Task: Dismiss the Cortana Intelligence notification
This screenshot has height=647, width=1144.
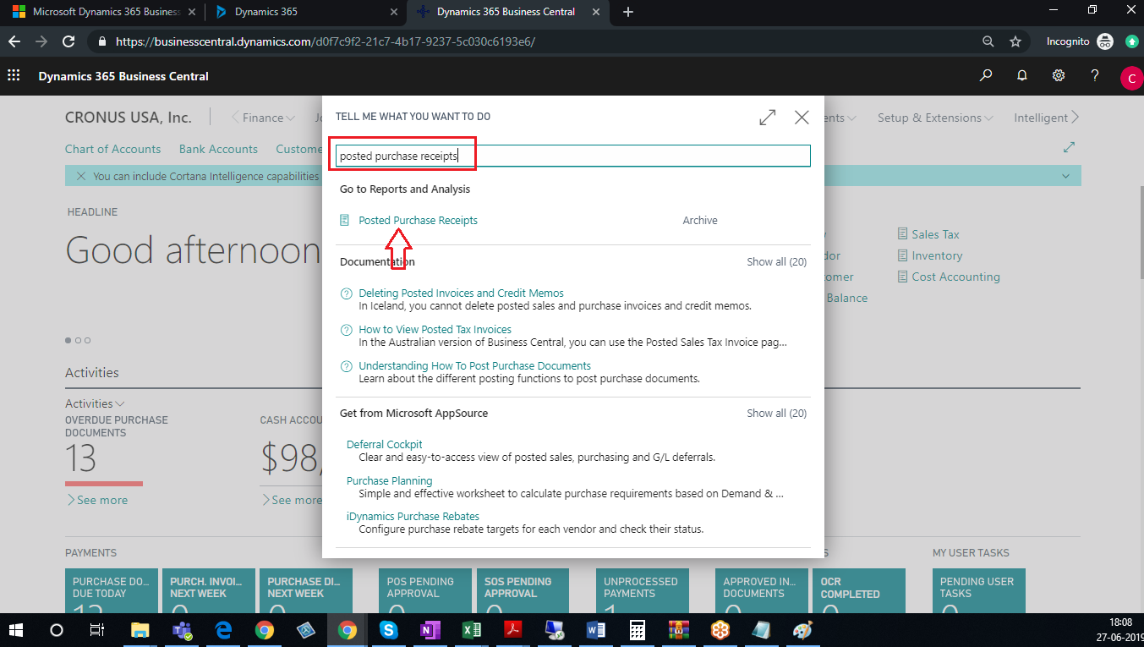Action: click(81, 176)
